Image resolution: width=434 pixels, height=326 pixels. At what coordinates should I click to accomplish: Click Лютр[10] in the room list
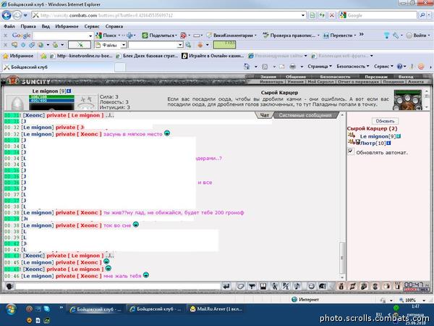pos(373,143)
